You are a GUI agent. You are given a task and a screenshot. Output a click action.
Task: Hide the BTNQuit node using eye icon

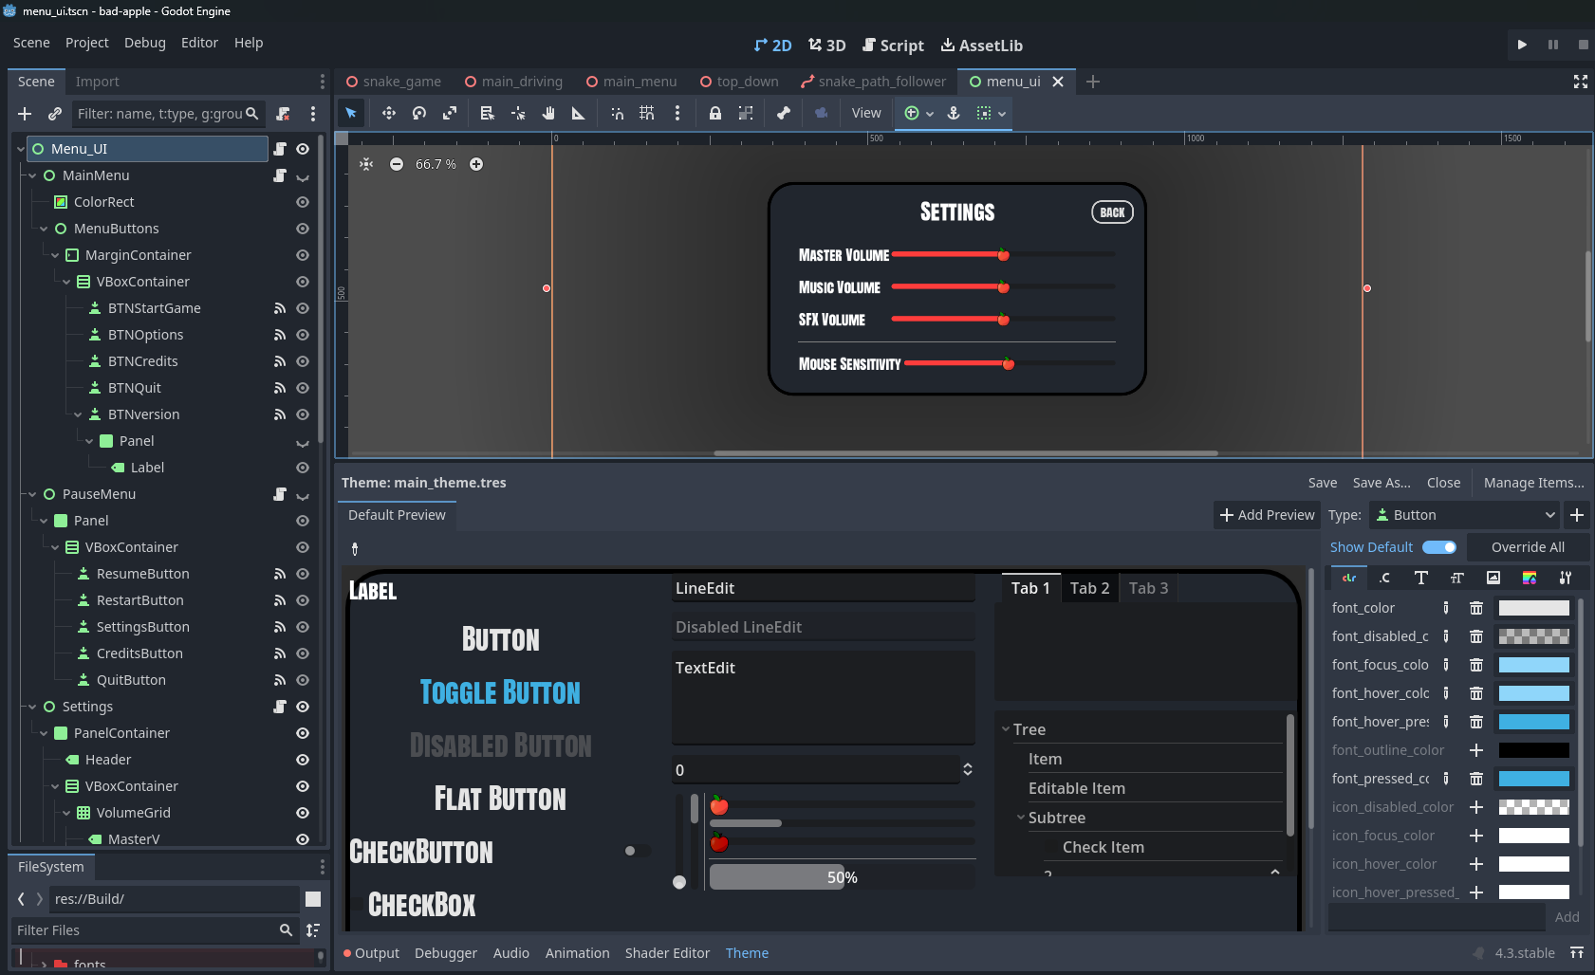coord(303,388)
